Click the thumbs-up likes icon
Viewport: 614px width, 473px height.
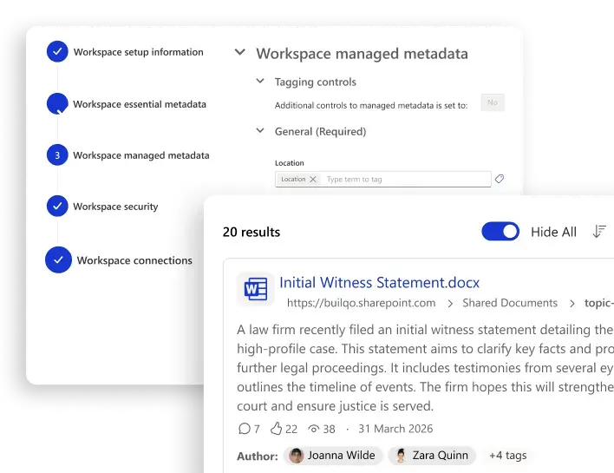277,429
